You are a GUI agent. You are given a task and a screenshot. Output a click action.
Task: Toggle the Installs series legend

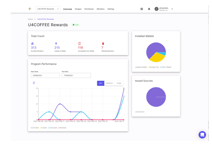point(44,128)
